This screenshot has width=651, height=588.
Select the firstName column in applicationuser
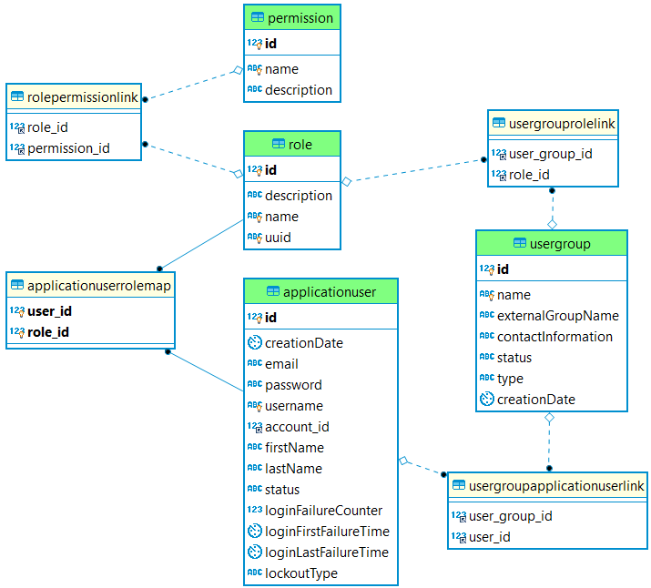pyautogui.click(x=320, y=447)
